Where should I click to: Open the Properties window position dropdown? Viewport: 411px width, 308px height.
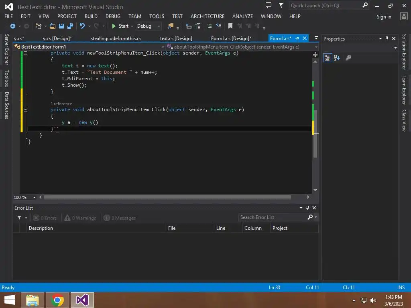(380, 38)
